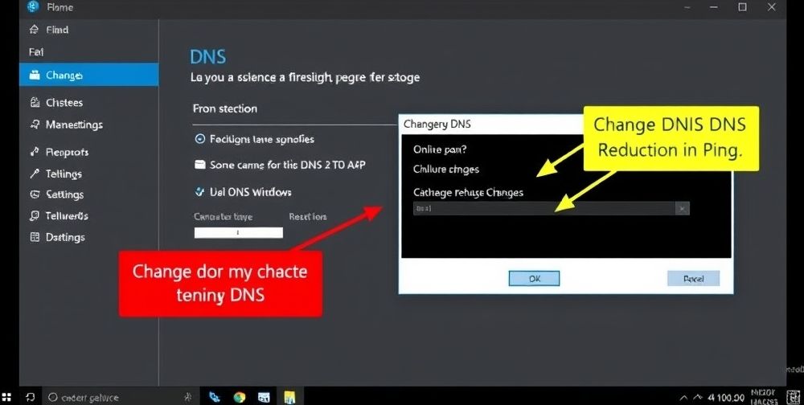Screen dimensions: 804x405
Task: Click the microphone icon in taskbar search
Action: pyautogui.click(x=187, y=397)
